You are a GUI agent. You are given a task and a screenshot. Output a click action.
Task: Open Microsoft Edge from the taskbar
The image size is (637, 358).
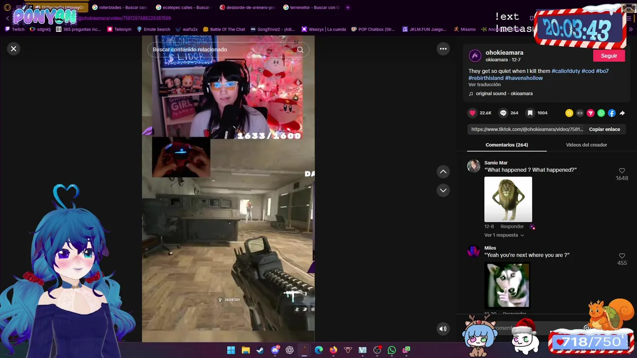pos(318,350)
